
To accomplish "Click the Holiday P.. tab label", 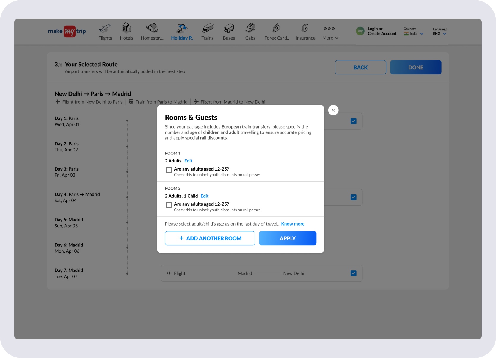I will point(182,38).
